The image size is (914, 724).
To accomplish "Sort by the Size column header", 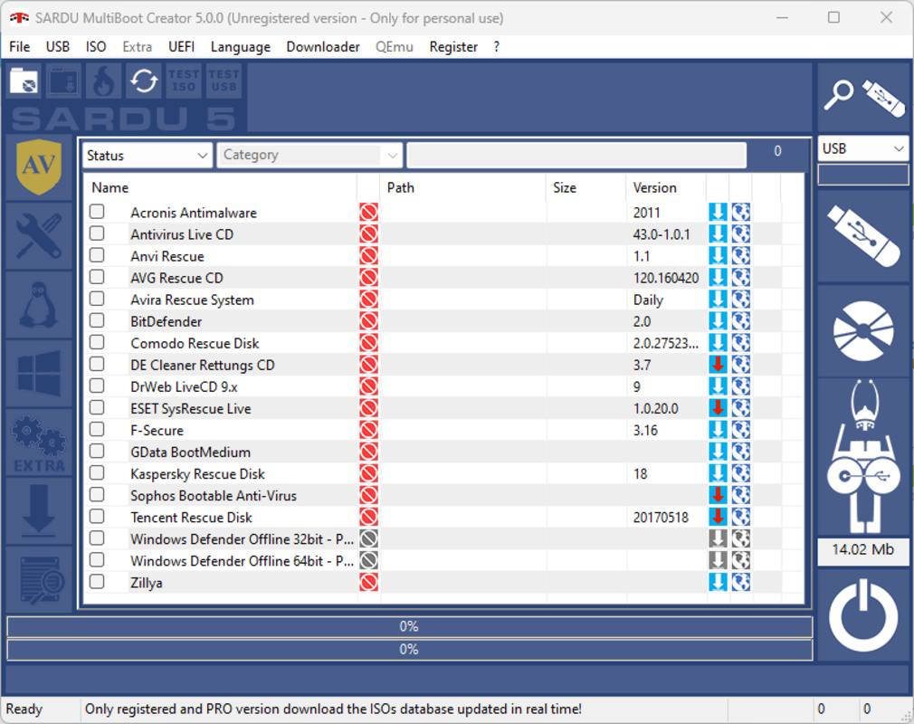I will [x=586, y=187].
